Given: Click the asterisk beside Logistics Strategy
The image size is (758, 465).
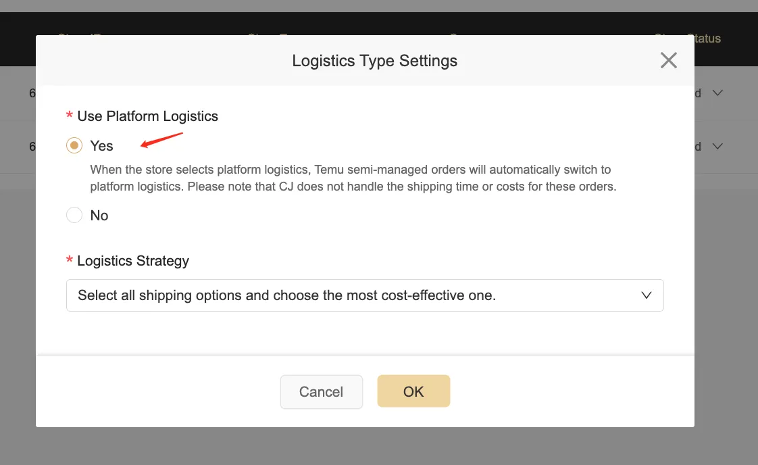Looking at the screenshot, I should 70,262.
